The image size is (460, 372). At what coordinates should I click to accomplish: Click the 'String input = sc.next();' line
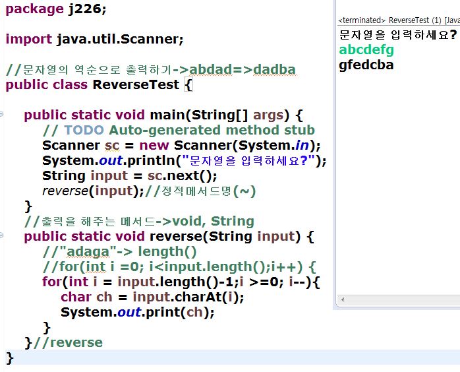[x=130, y=176]
